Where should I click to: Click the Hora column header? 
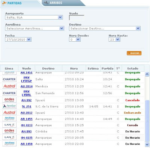[x=74, y=68]
